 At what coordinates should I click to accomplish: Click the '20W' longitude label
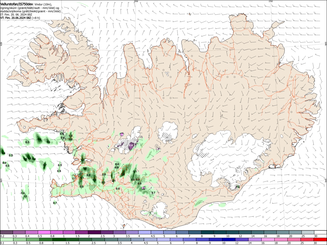[136, 1]
